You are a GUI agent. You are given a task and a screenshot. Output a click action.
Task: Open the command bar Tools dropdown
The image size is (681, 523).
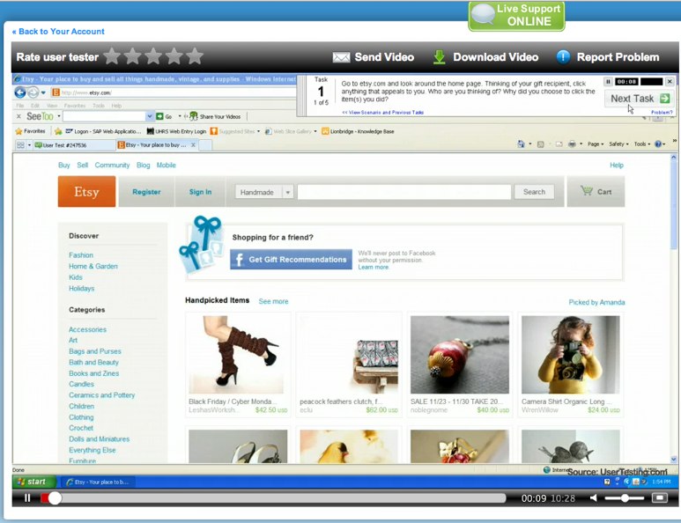642,144
